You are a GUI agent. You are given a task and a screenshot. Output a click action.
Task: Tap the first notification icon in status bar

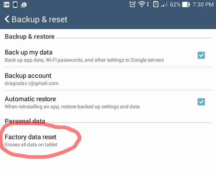pos(6,5)
